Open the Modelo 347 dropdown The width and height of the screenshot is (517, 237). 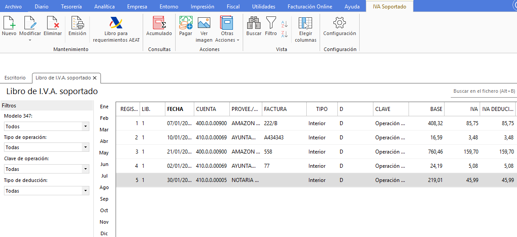pyautogui.click(x=86, y=126)
